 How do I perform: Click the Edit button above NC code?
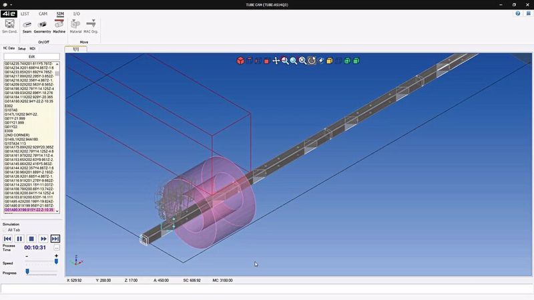(31, 57)
